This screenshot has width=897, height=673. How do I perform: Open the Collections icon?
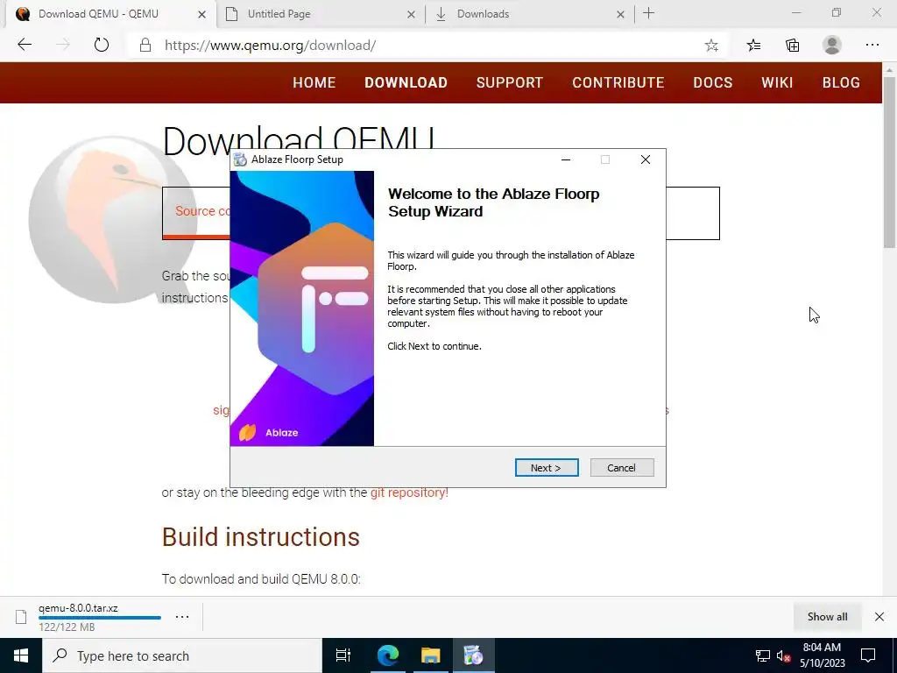pyautogui.click(x=792, y=46)
